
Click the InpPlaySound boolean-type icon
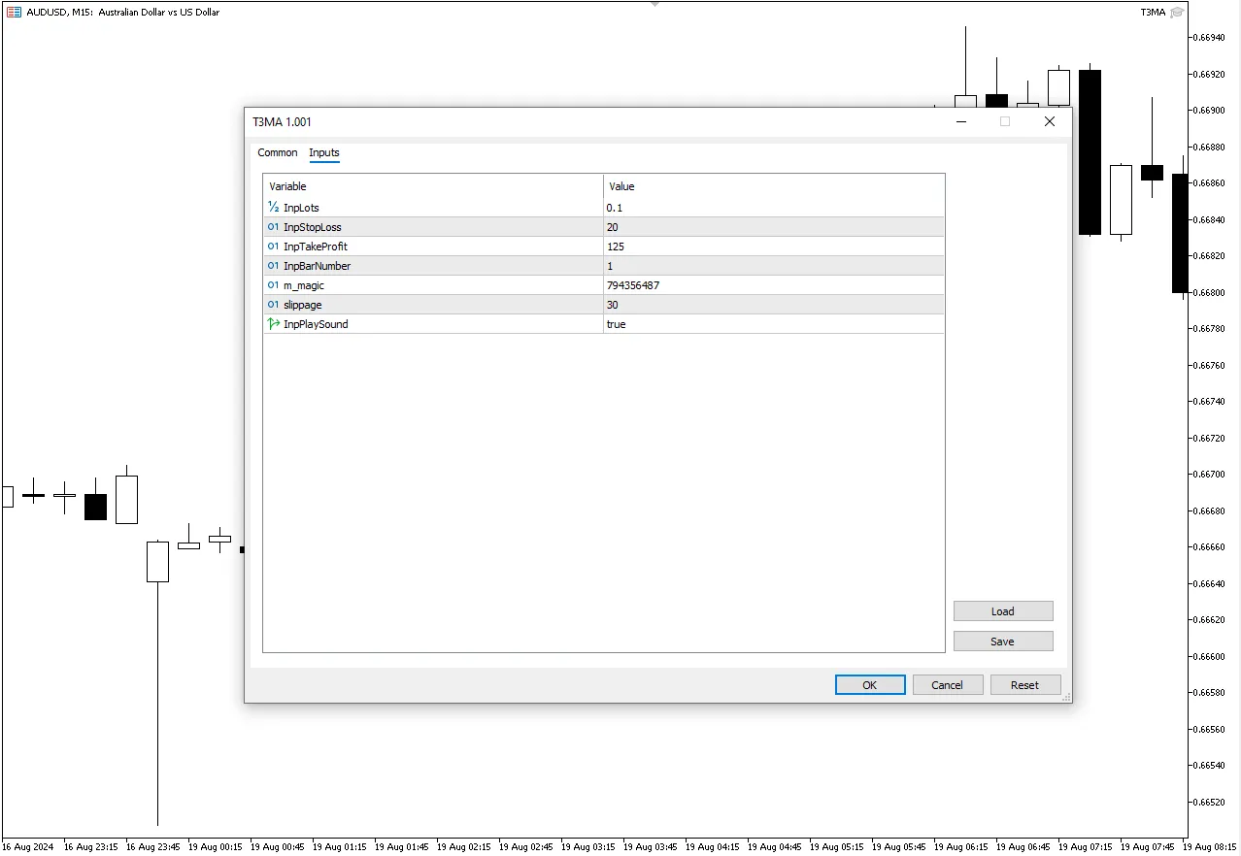pos(273,324)
